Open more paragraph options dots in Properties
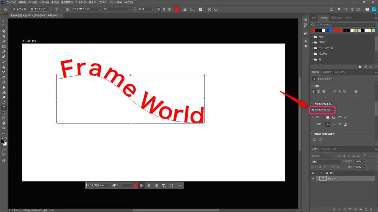This screenshot has width=378, height=212. [x=356, y=97]
